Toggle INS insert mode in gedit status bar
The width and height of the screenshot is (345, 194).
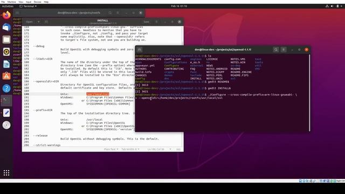(x=178, y=149)
